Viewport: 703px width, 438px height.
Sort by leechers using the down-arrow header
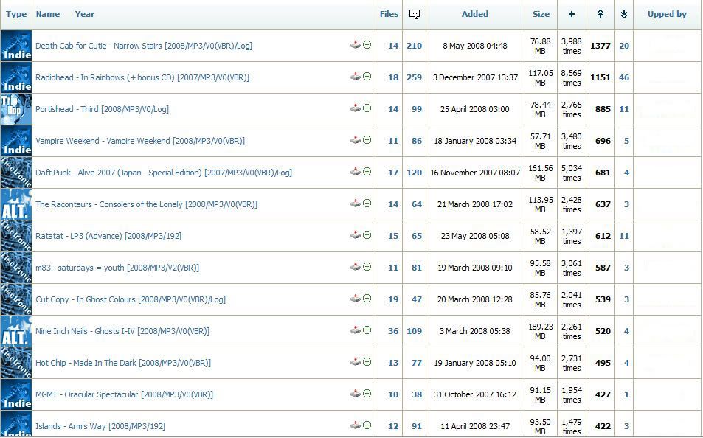click(624, 14)
